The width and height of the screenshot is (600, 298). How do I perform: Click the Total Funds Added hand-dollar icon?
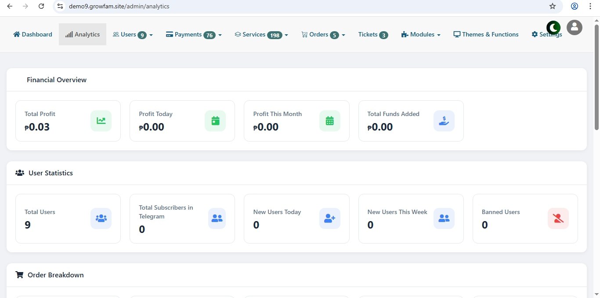point(444,121)
